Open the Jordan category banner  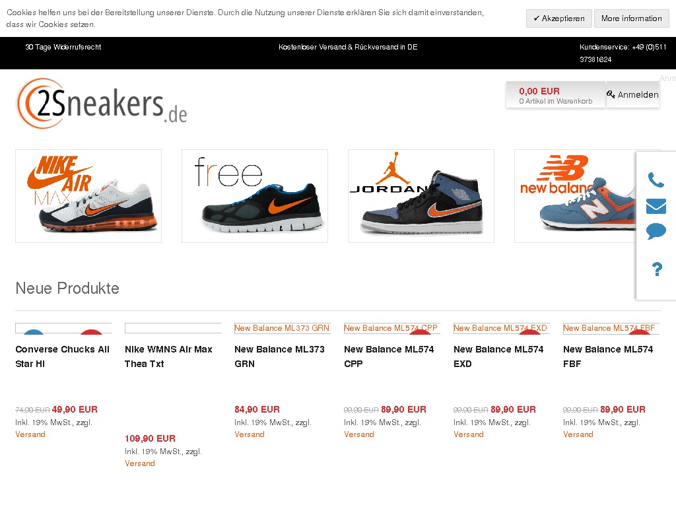[x=421, y=196]
